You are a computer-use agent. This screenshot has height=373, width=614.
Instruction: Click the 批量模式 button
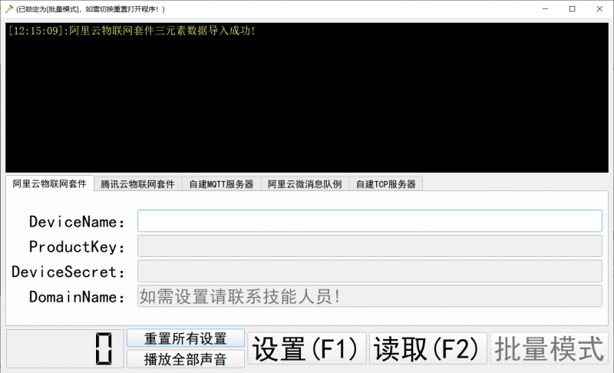[x=549, y=348]
